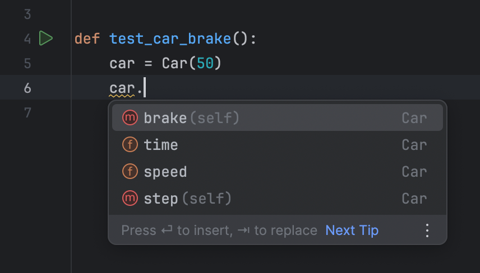480x273 pixels.
Task: Open the completion popup more options menu
Action: click(427, 230)
